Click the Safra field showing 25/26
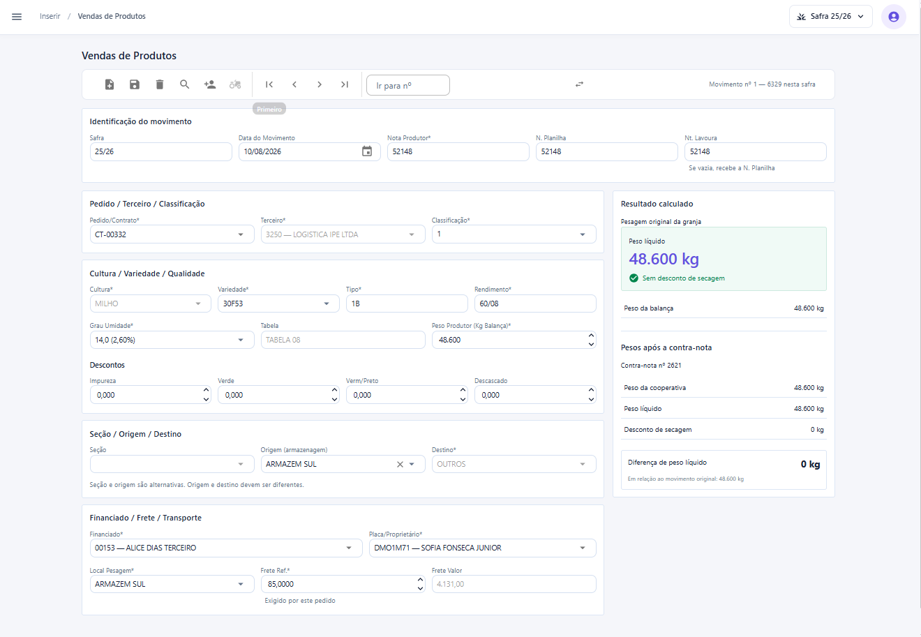 161,151
